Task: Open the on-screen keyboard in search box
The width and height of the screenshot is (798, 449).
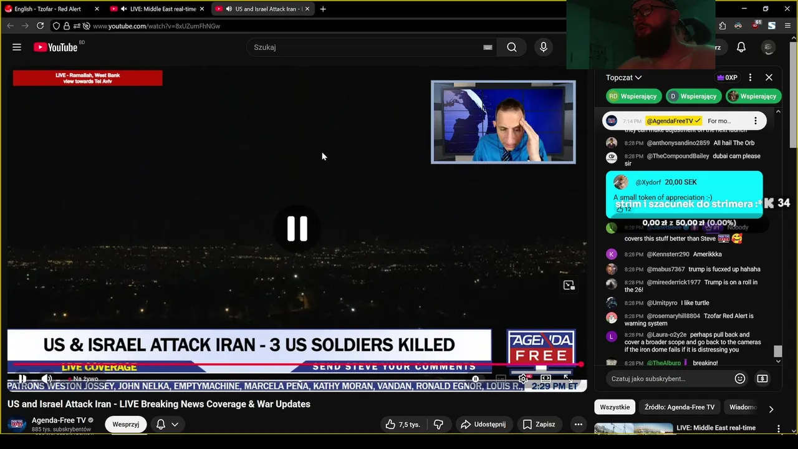Action: coord(488,47)
